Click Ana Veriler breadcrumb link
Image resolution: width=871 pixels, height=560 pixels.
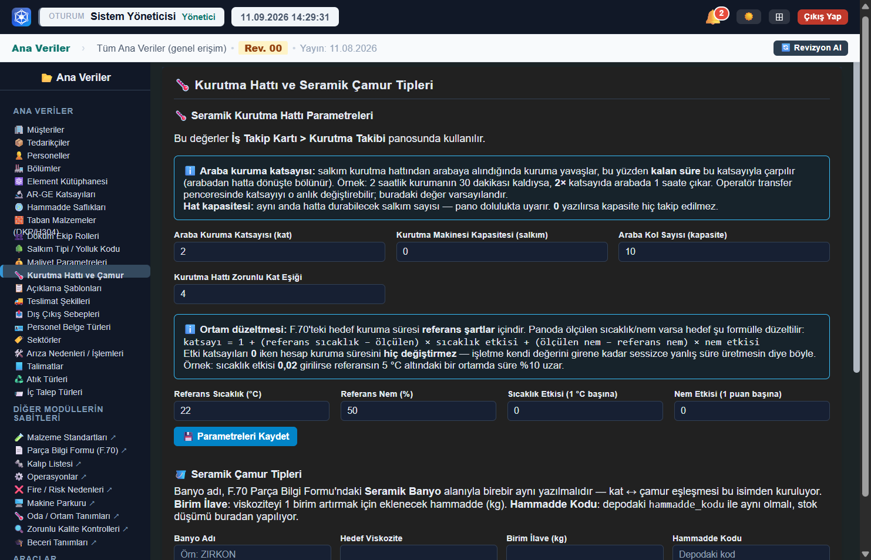pos(41,48)
